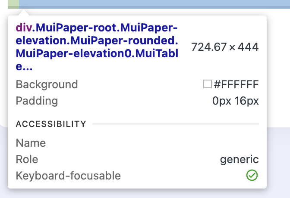Click the divider line beside ACCESSIBILITY
290x198 pixels.
(x=175, y=124)
